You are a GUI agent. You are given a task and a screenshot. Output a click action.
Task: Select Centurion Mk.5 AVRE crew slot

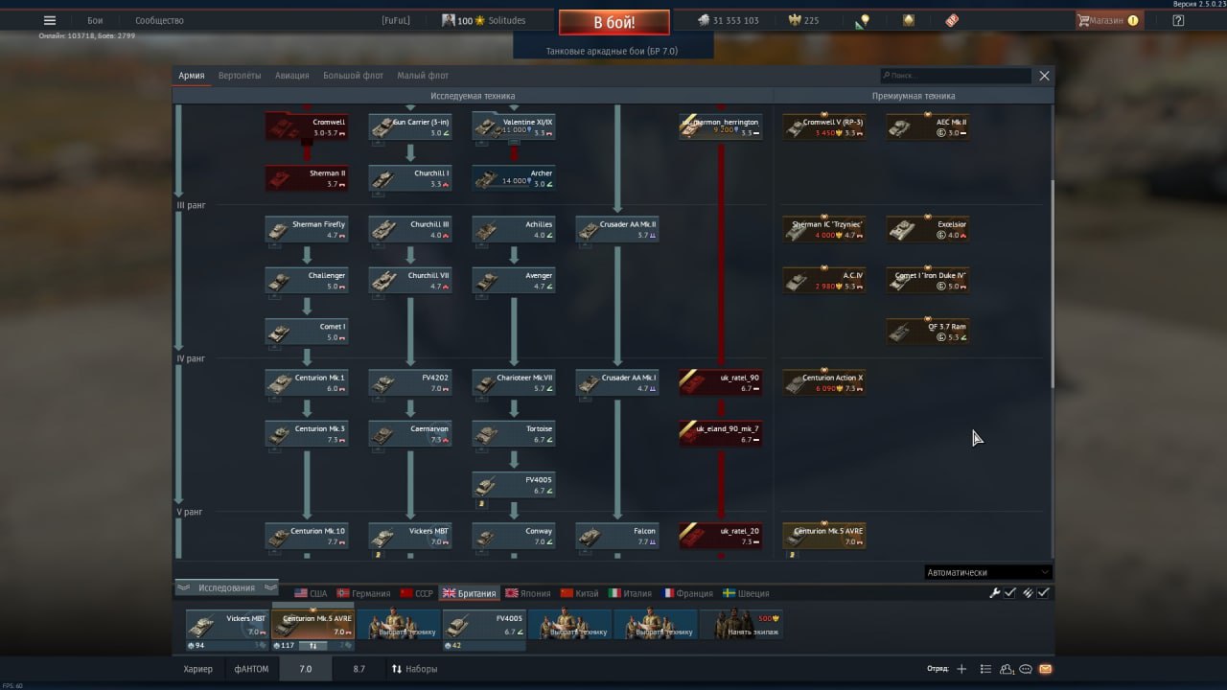click(313, 625)
